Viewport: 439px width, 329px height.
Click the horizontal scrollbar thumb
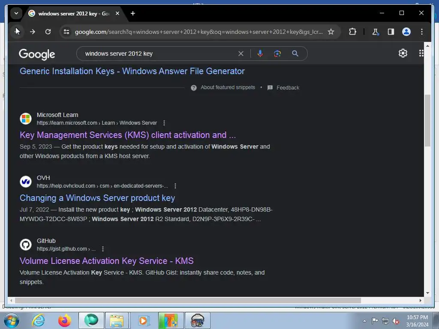point(188,300)
